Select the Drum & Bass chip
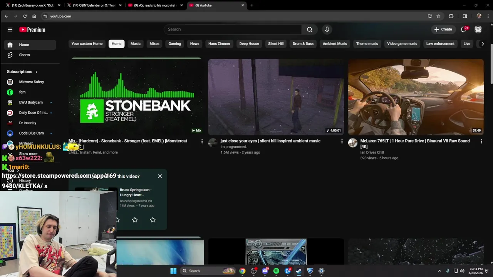This screenshot has height=277, width=493. (303, 43)
